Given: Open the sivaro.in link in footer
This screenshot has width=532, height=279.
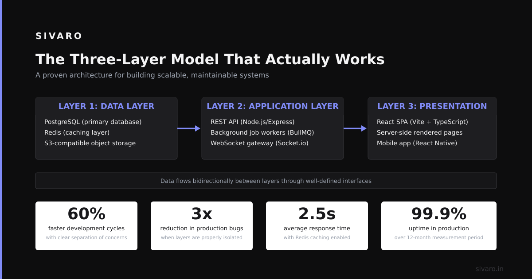Looking at the screenshot, I should 489,269.
